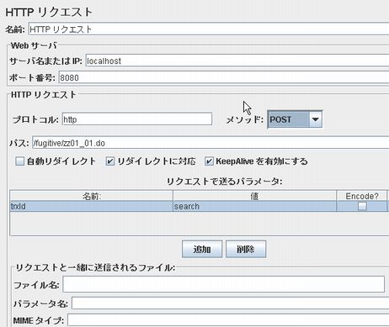
Task: Click the 名前 field containing HTTP リクエスト
Action: pyautogui.click(x=209, y=29)
